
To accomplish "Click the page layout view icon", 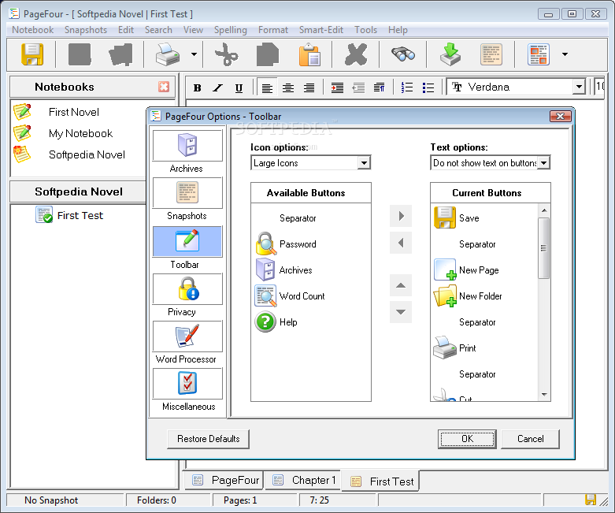I will click(539, 54).
